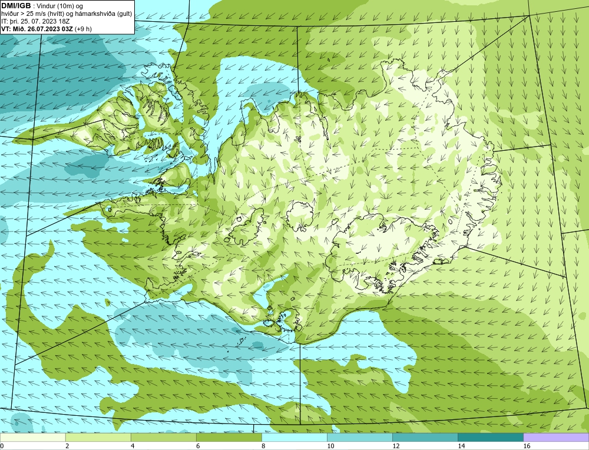Viewport: 589px width, 450px height.
Task: Click the legend value label '6'
Action: pos(198,446)
